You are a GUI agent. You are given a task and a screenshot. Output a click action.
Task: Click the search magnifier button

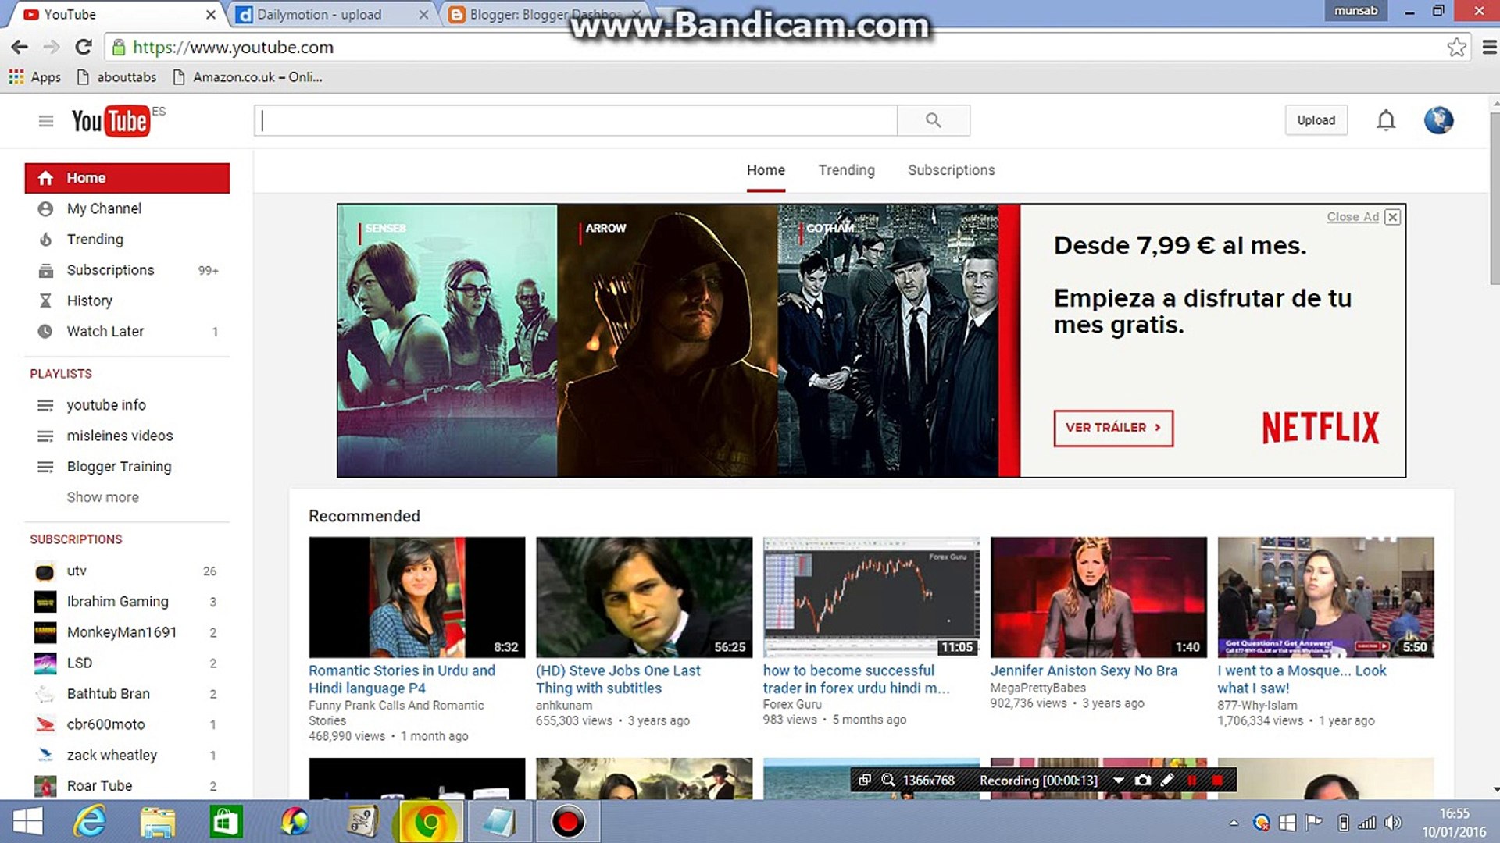[933, 120]
